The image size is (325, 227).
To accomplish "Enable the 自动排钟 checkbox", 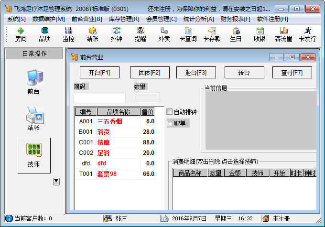I will [170, 112].
